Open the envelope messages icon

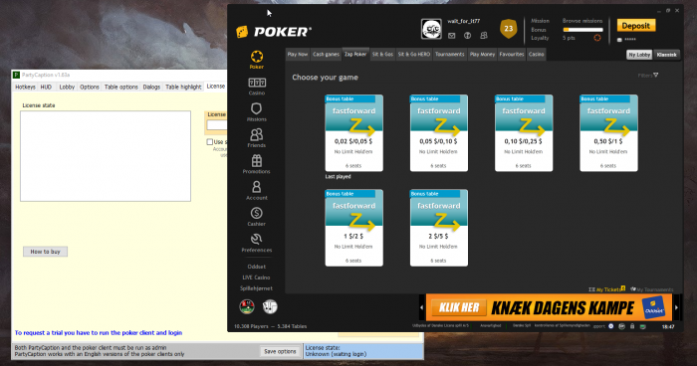pyautogui.click(x=452, y=36)
